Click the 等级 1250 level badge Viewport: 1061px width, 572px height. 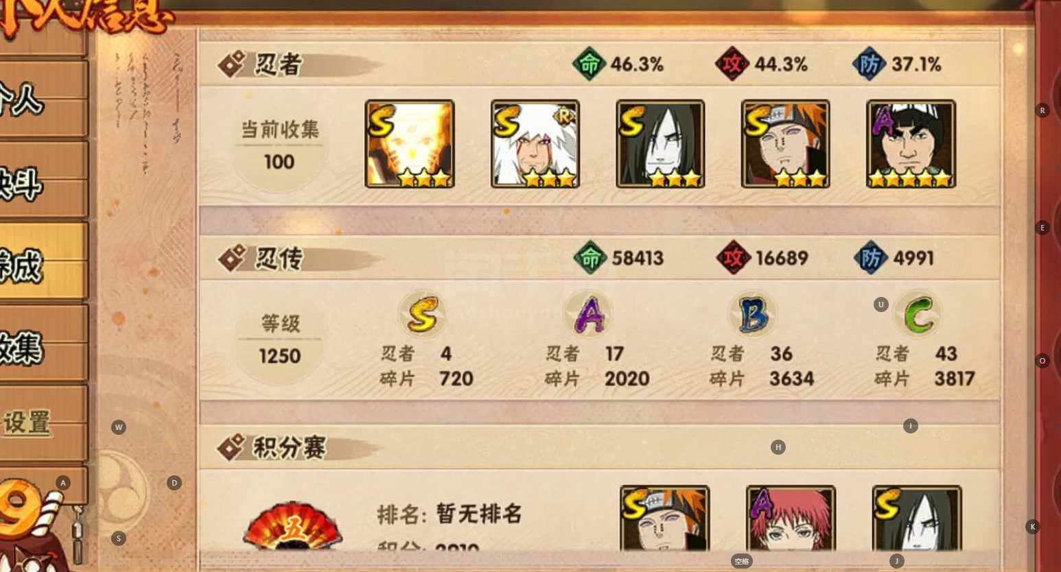point(280,340)
